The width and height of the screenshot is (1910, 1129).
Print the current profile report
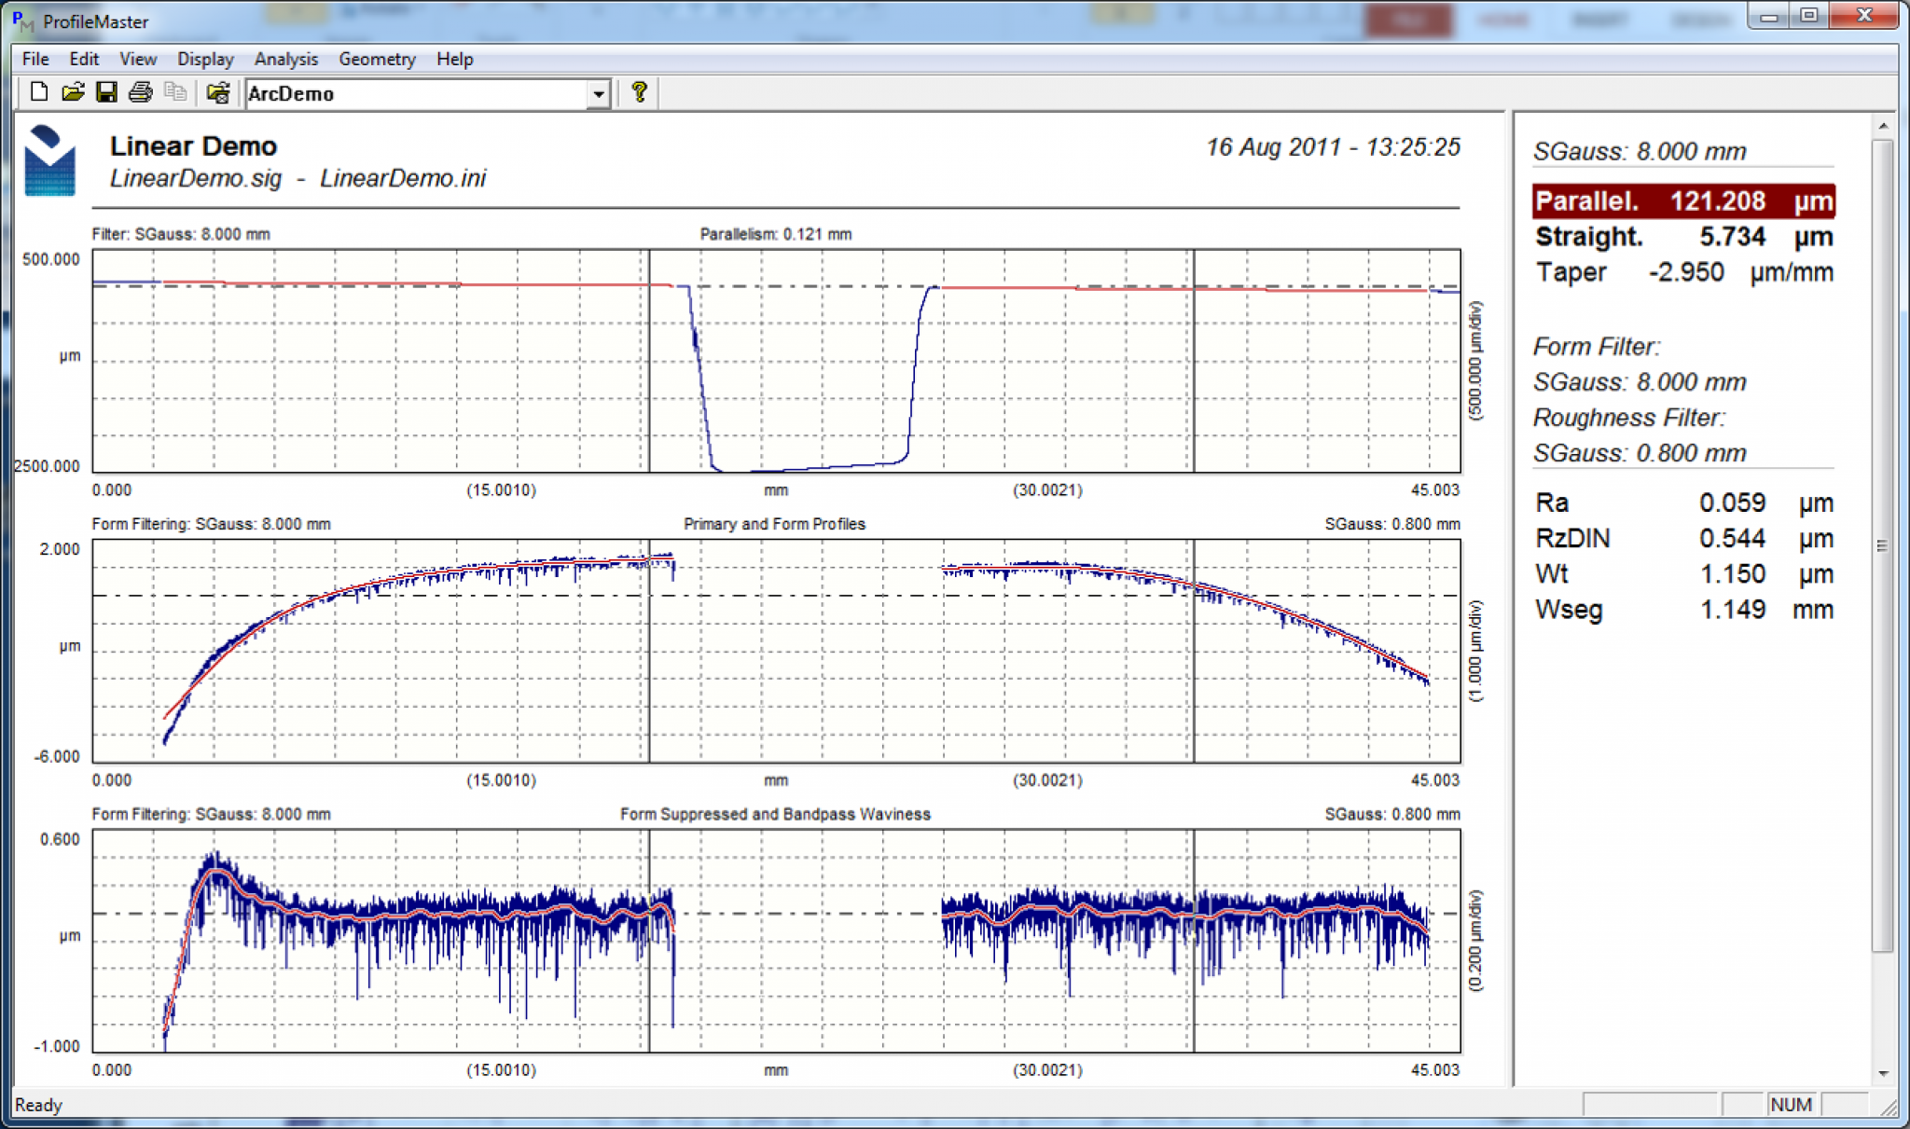[140, 92]
